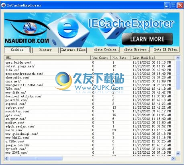The image size is (184, 165).
Task: Select the cpro.baidu.com/ row
Action: click(90, 62)
